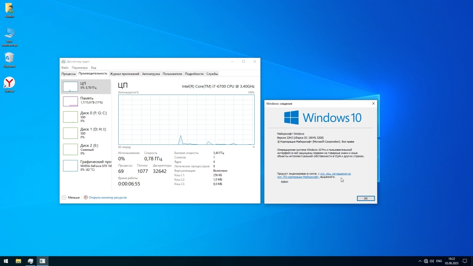This screenshot has width=473, height=266.
Task: Open the Вид menu
Action: point(93,68)
